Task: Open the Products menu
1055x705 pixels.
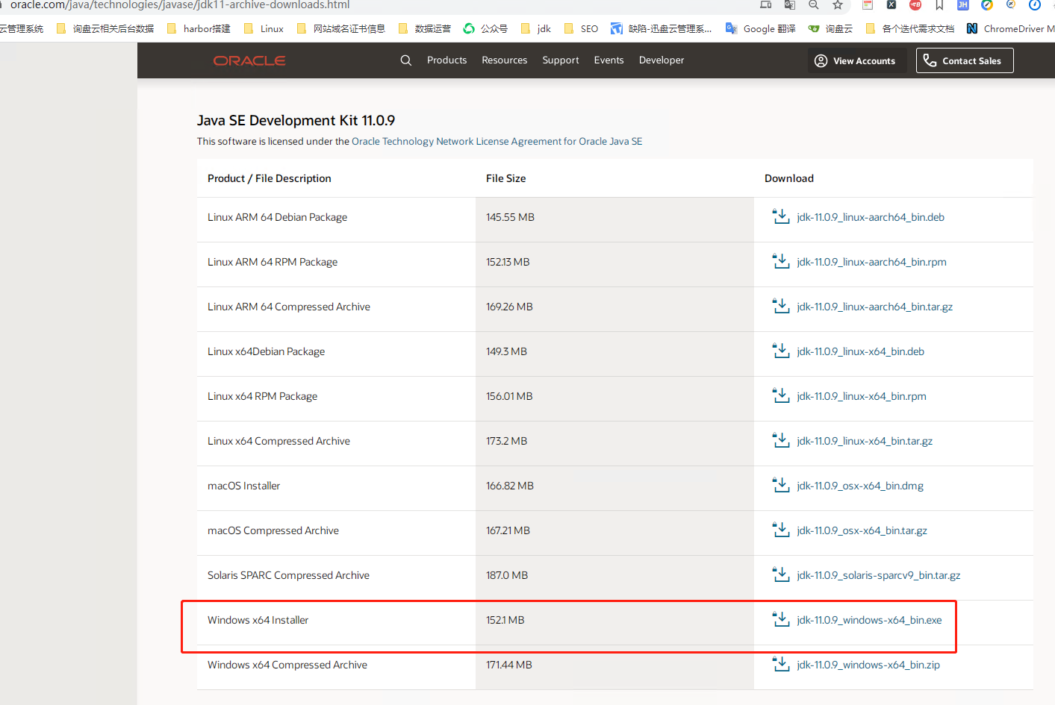Action: coord(446,60)
